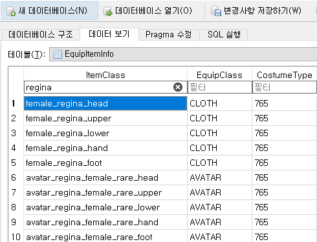Screen dimensions: 317x242
Task: Click the 765 cell in female_regina_hand row
Action: pyautogui.click(x=285, y=148)
